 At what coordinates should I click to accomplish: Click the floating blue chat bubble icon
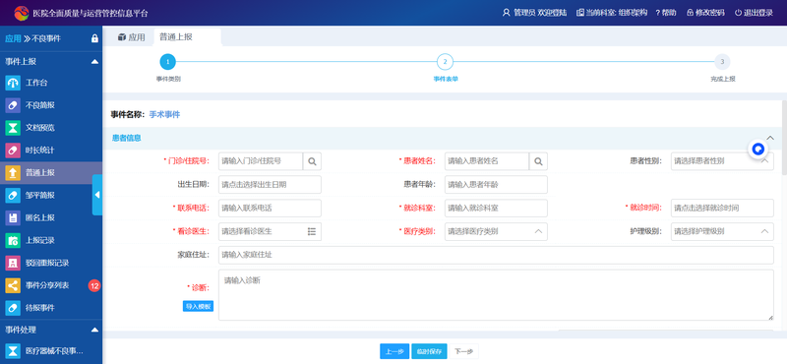coord(758,150)
